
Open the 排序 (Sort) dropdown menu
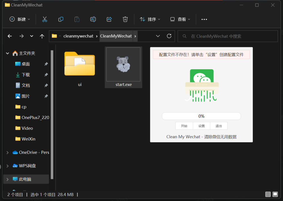(150, 19)
